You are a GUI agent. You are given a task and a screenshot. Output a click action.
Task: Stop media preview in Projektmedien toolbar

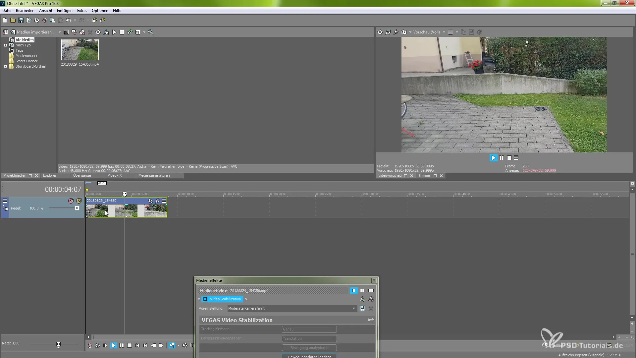point(122,32)
